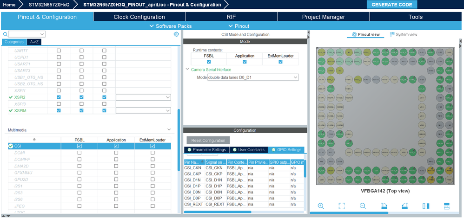Screen dimensions: 464x218
Task: Click the green check icon beside XSPI2
Action: click(x=11, y=97)
